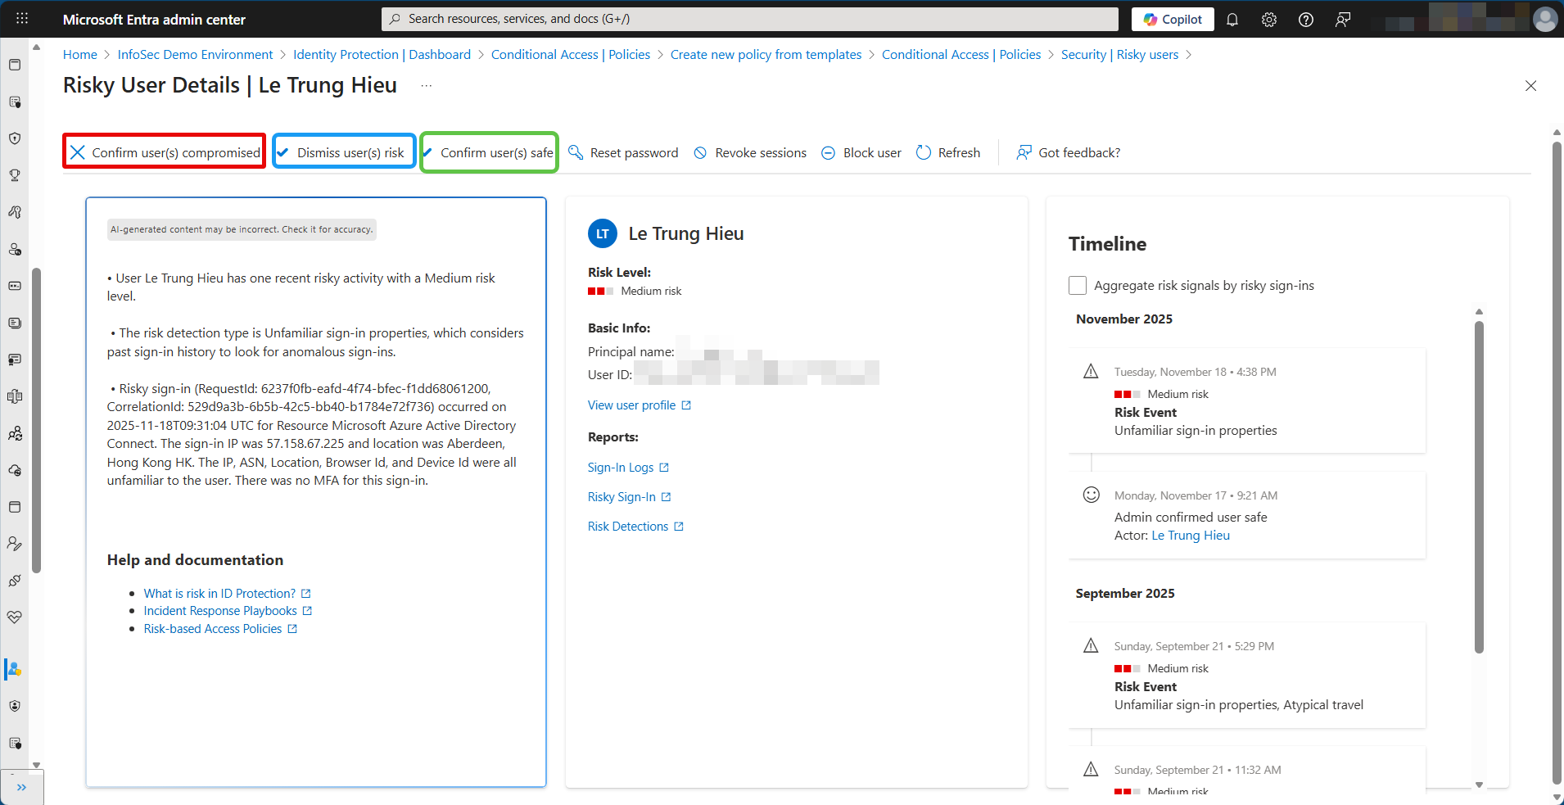Open the ellipsis menu beside page title
1564x805 pixels.
coord(426,86)
